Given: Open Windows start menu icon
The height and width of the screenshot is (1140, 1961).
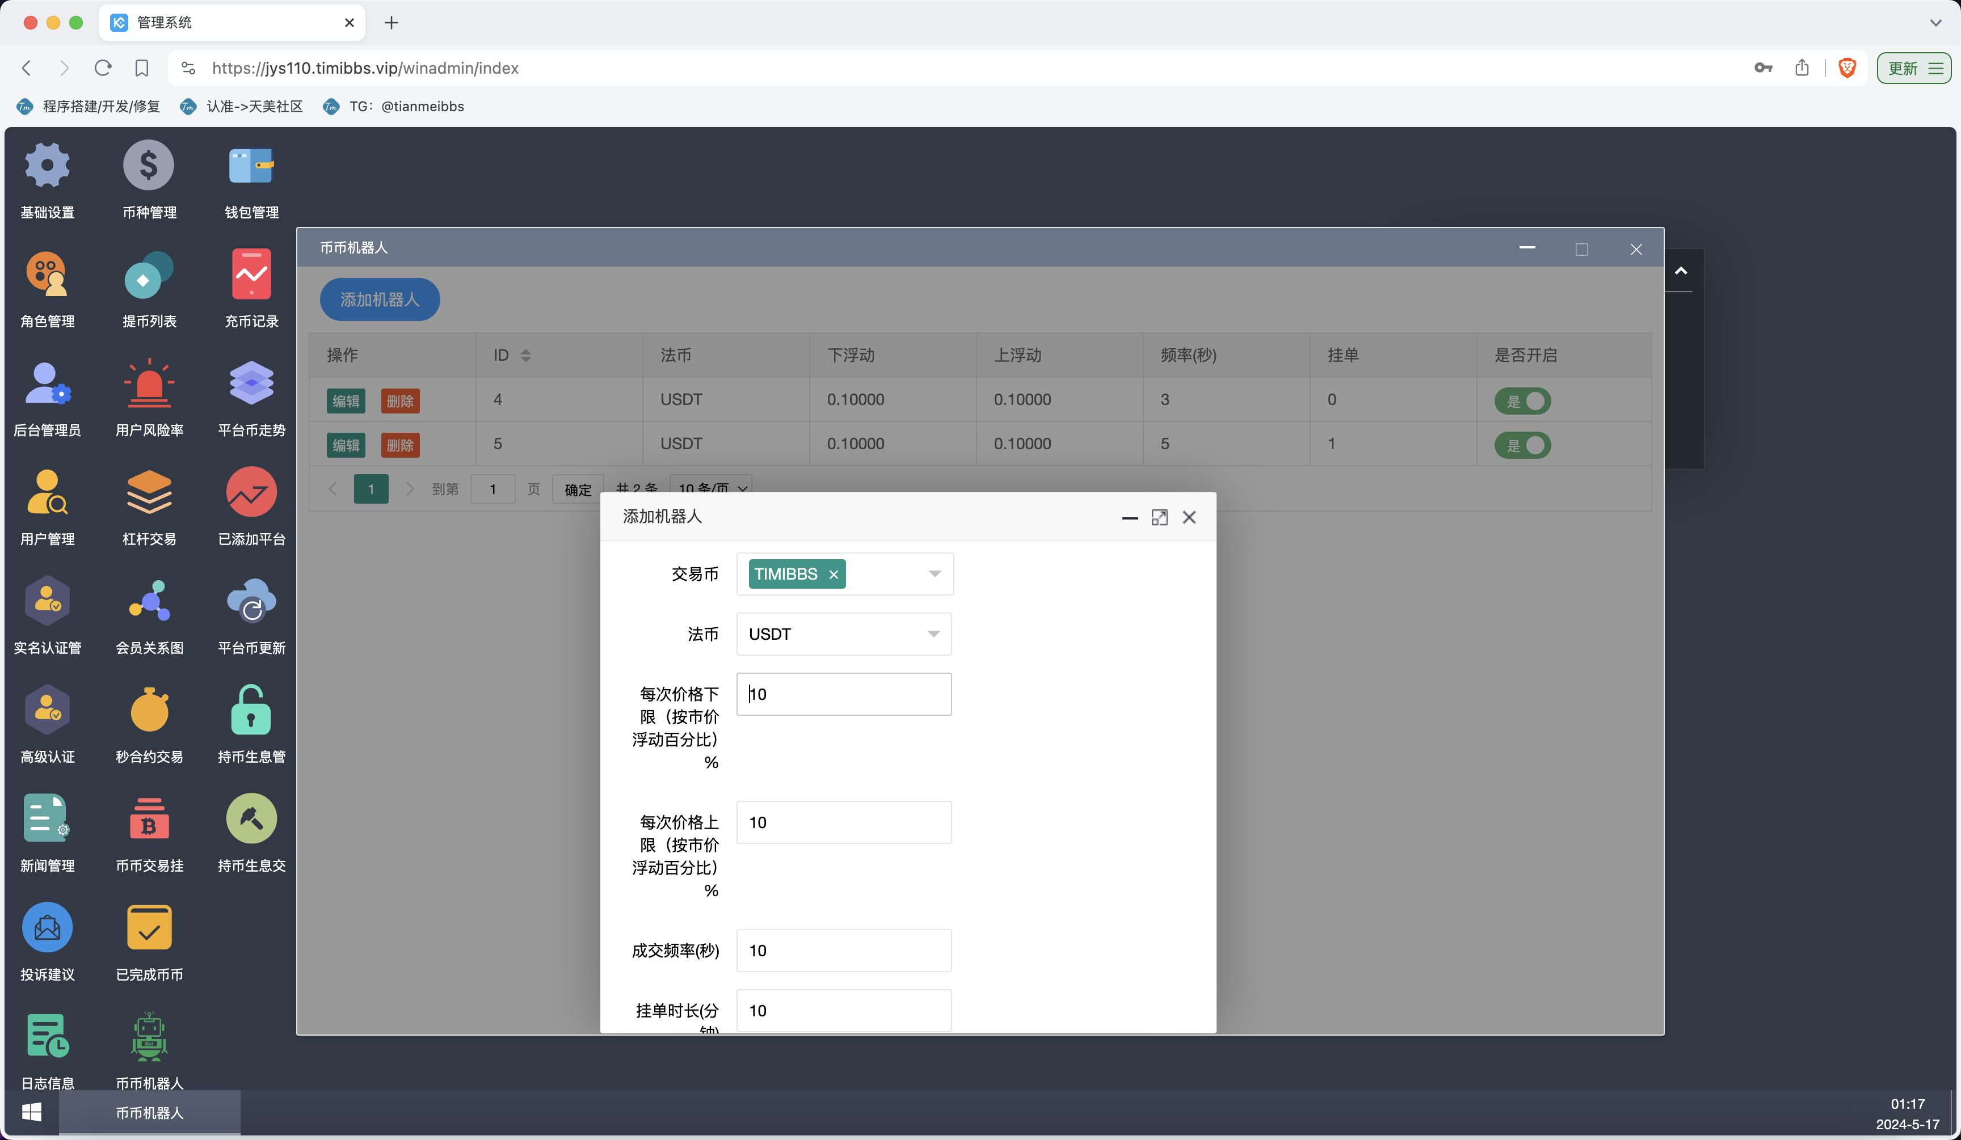Looking at the screenshot, I should [x=32, y=1113].
